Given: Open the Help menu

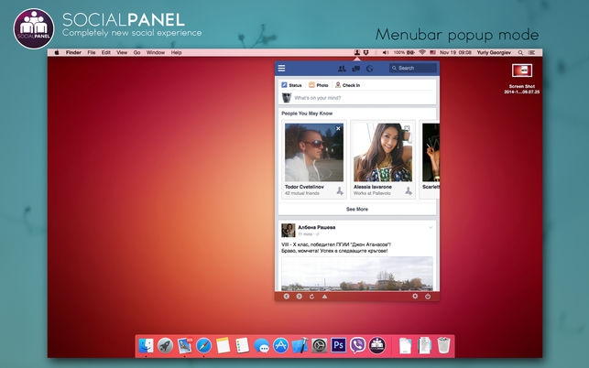Looking at the screenshot, I should (x=176, y=52).
